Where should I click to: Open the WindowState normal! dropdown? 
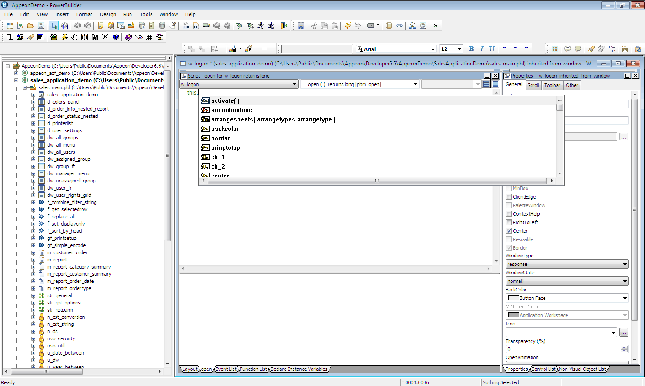click(x=625, y=281)
